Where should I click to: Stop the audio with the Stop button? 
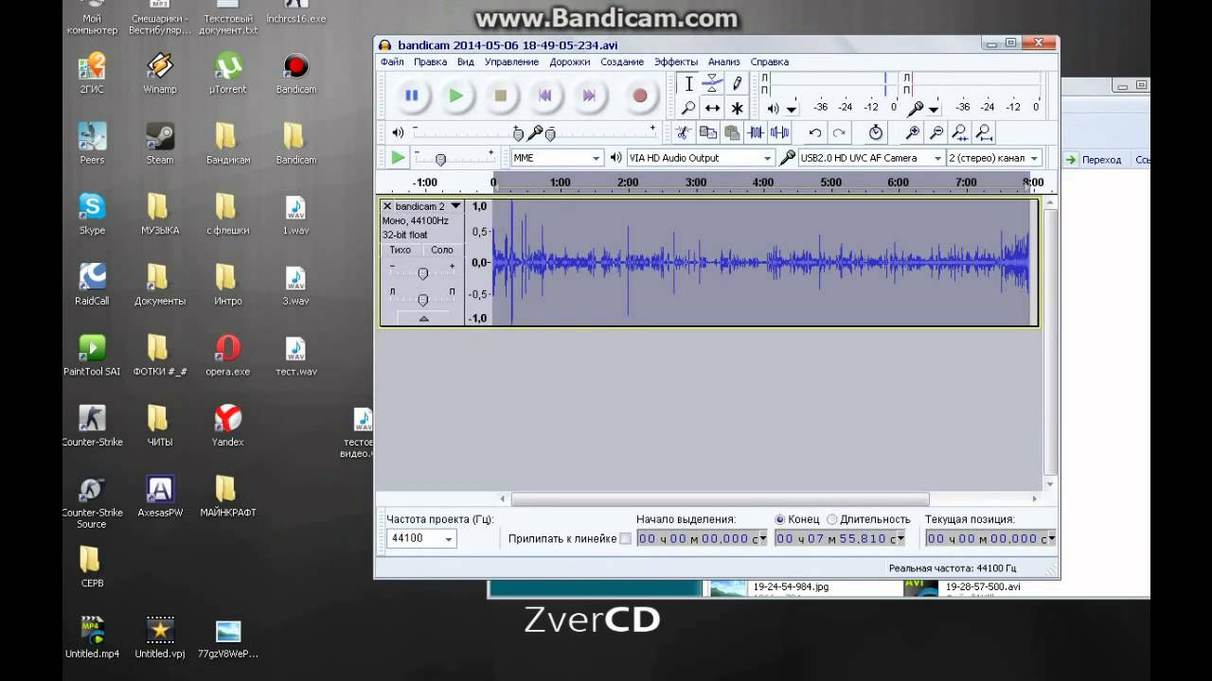[x=501, y=96]
